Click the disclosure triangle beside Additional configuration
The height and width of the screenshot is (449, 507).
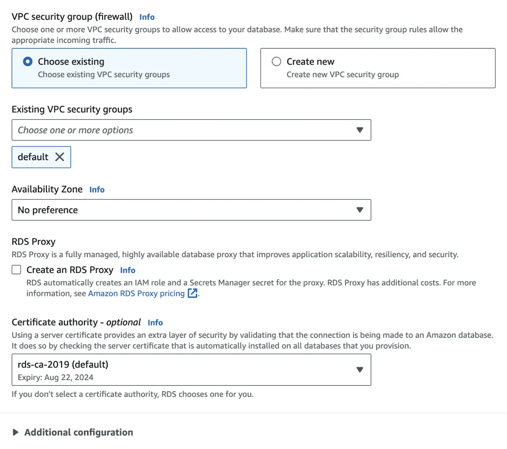pyautogui.click(x=16, y=432)
